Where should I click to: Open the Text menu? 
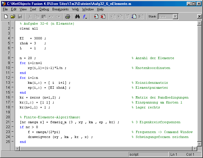[33, 9]
